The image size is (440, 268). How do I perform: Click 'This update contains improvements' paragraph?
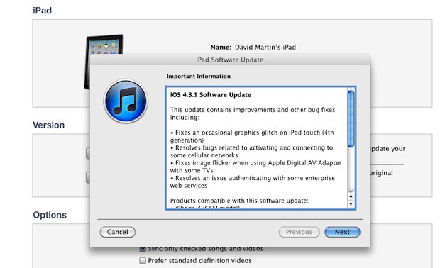(253, 113)
